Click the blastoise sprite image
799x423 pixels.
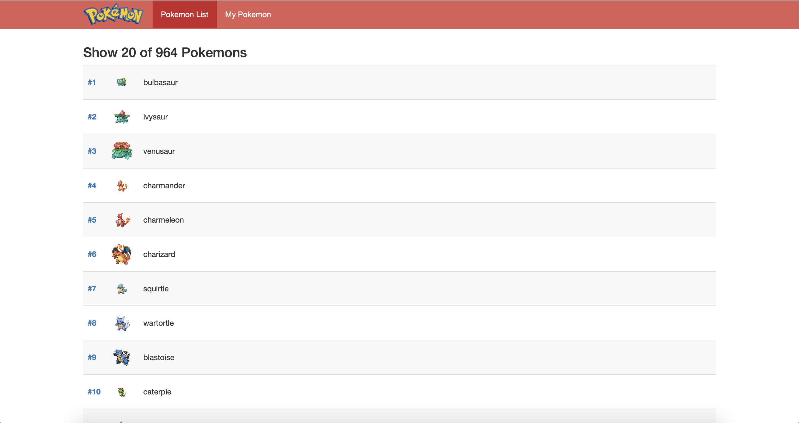[x=122, y=357]
